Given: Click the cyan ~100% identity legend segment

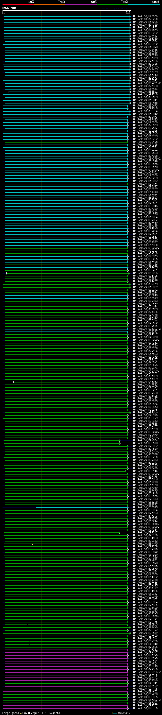Looking at the screenshot, I should point(144,5).
